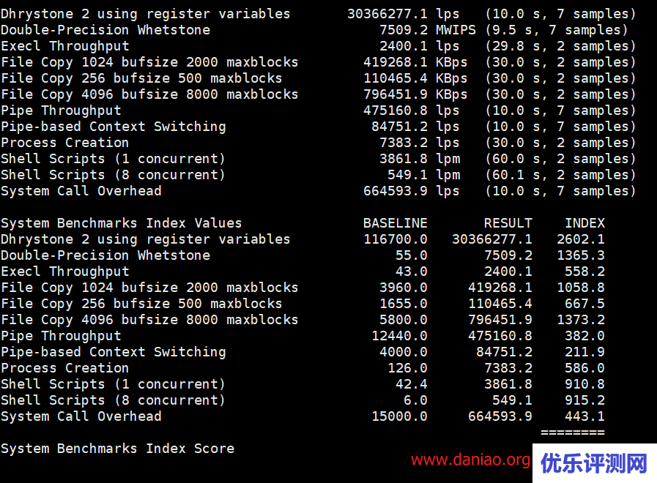Click the System Call Overhead index 443.1
This screenshot has height=483, width=657.
[x=584, y=416]
